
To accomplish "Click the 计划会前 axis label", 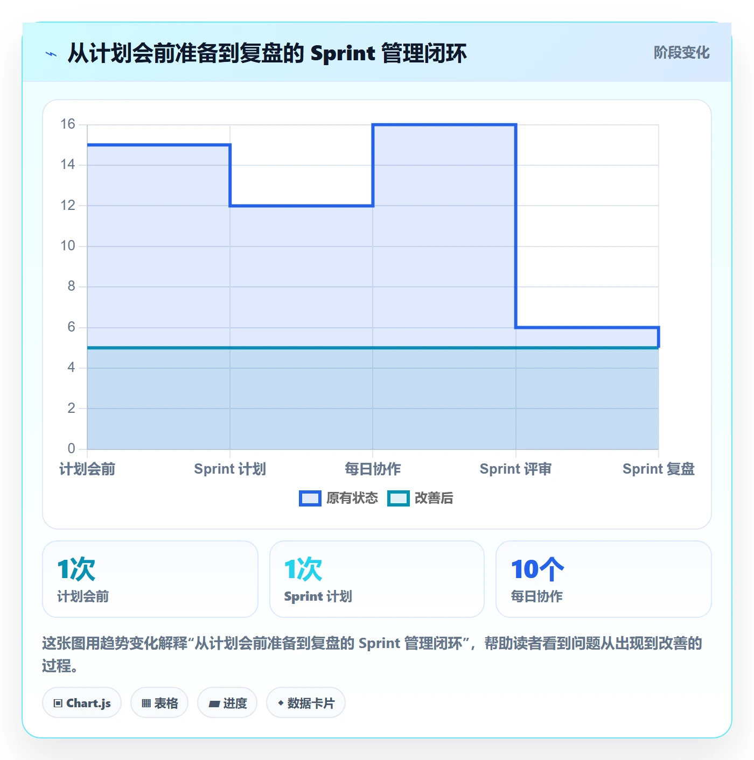I will [87, 469].
